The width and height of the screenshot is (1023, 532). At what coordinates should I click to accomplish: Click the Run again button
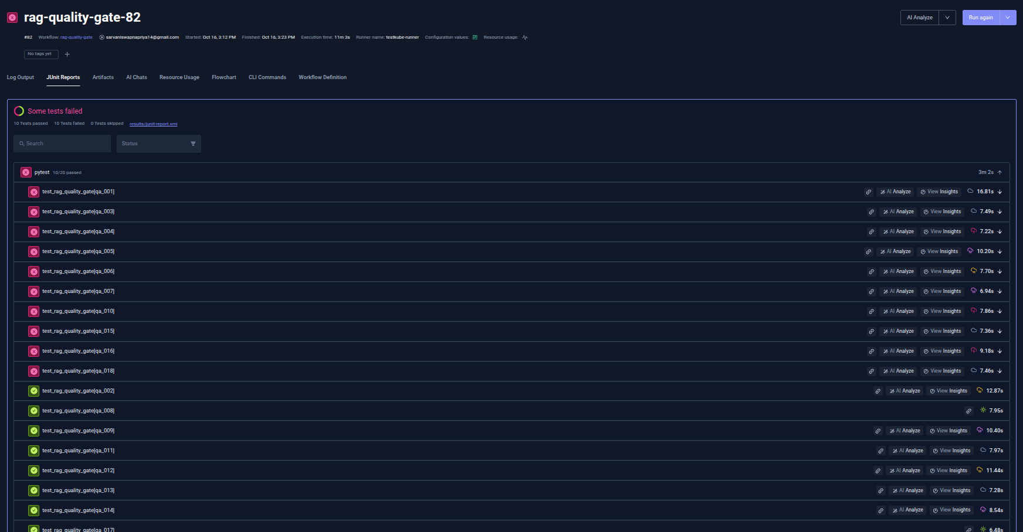tap(981, 18)
